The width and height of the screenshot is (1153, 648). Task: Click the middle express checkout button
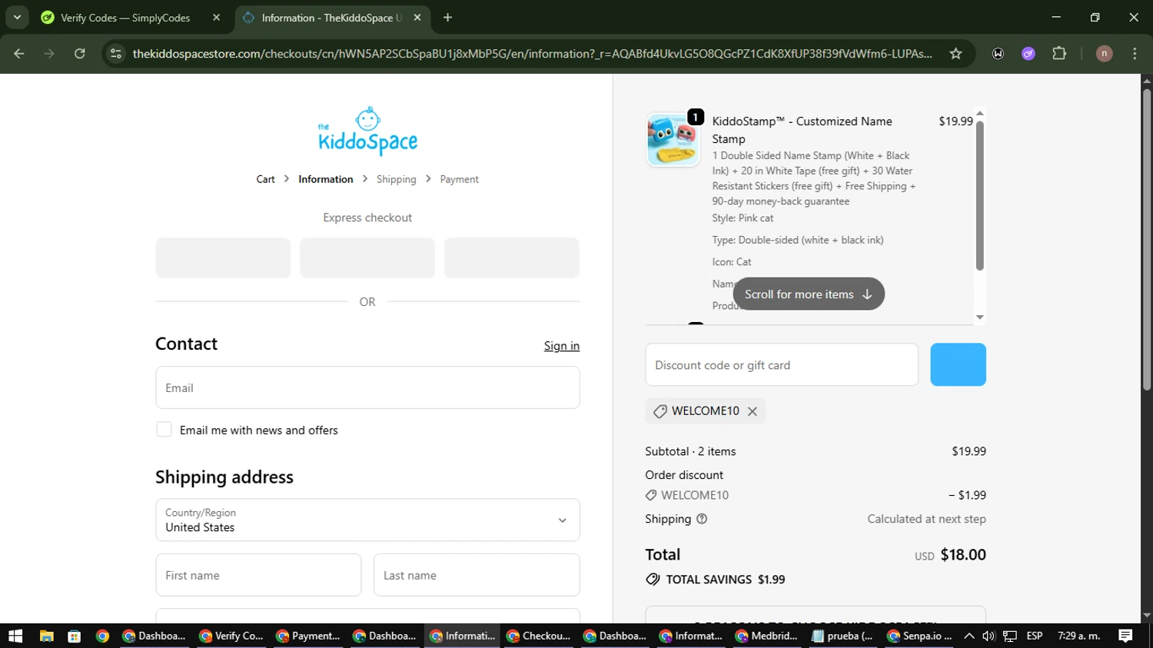[x=367, y=258]
